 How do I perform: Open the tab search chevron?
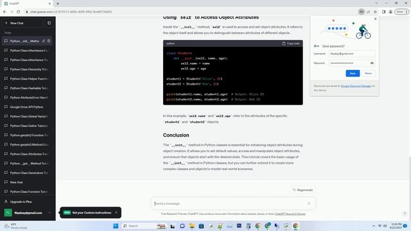[x=376, y=3]
